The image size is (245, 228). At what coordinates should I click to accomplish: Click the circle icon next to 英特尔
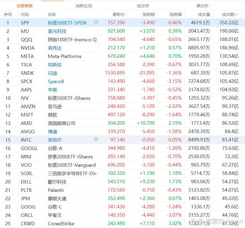(96, 139)
